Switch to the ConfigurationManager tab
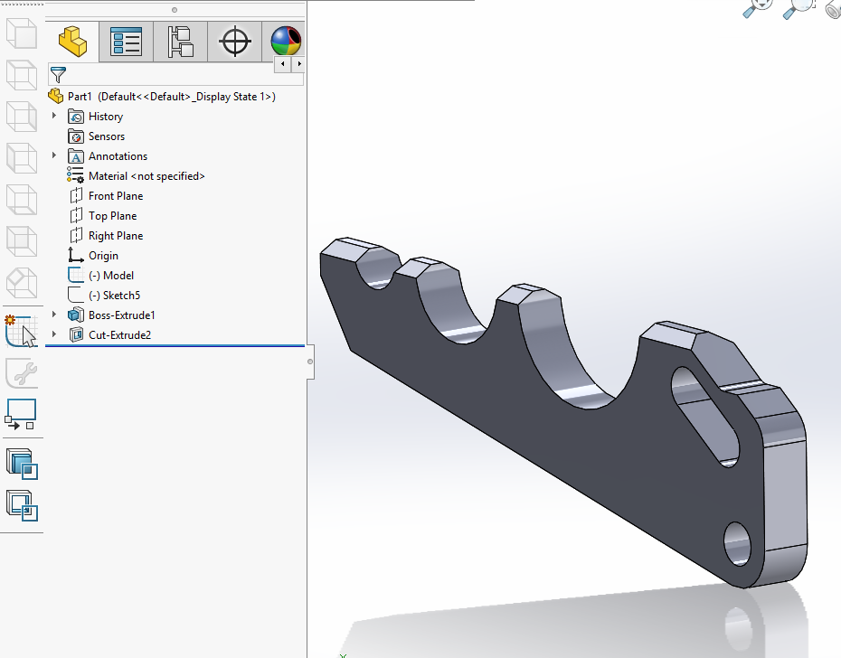The image size is (841, 658). (180, 42)
